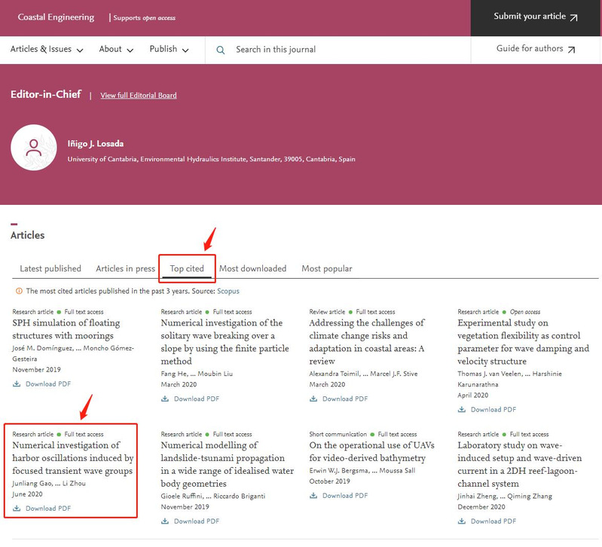Click the search magnifier icon

tap(221, 50)
